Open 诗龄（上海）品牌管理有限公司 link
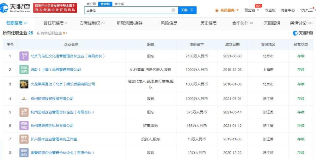Image resolution: width=316 pixels, height=159 pixels. pyautogui.click(x=56, y=70)
